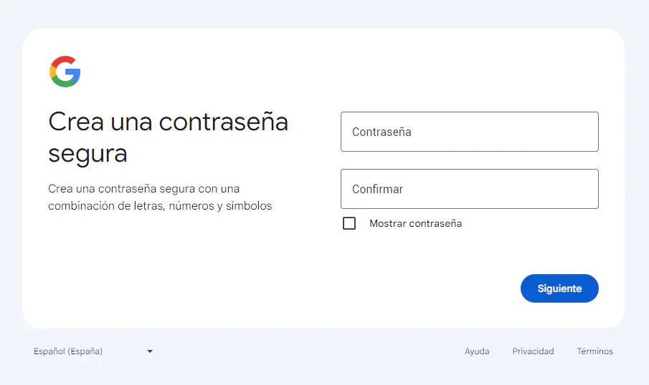This screenshot has width=649, height=385.
Task: Open the Privacidad link in footer
Action: click(533, 351)
